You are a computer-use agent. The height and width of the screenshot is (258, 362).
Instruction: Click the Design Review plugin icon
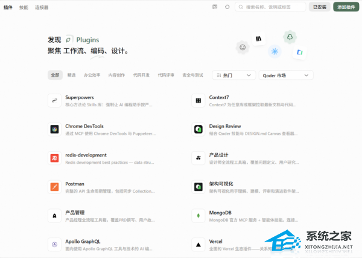click(x=198, y=129)
